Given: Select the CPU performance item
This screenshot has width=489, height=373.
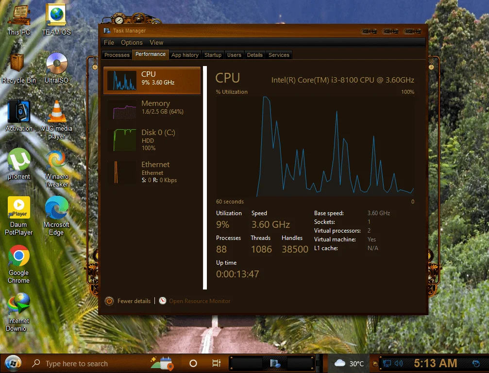Looking at the screenshot, I should (152, 80).
